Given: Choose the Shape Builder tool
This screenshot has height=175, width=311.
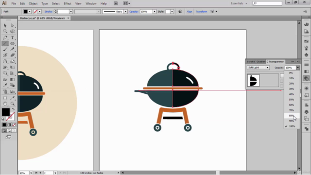Looking at the screenshot, I should point(5,73).
